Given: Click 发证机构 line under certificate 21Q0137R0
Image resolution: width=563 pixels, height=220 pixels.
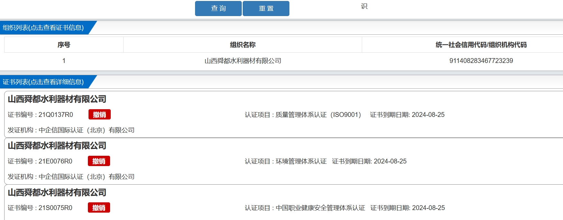Looking at the screenshot, I should click(71, 130).
